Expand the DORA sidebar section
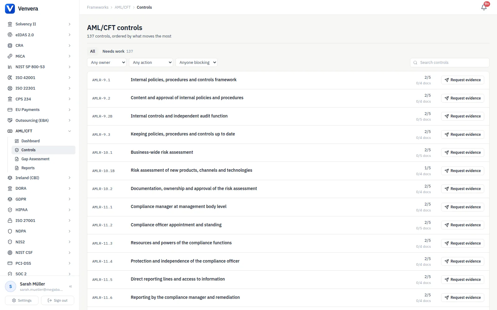This screenshot has width=497, height=310. coord(70,188)
